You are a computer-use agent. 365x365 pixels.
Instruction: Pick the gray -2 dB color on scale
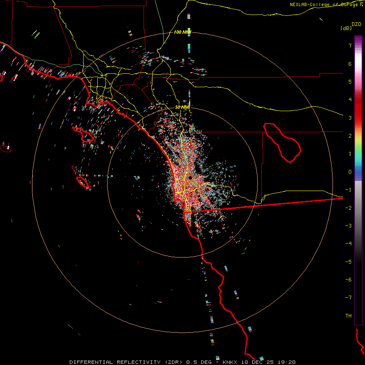click(x=358, y=208)
